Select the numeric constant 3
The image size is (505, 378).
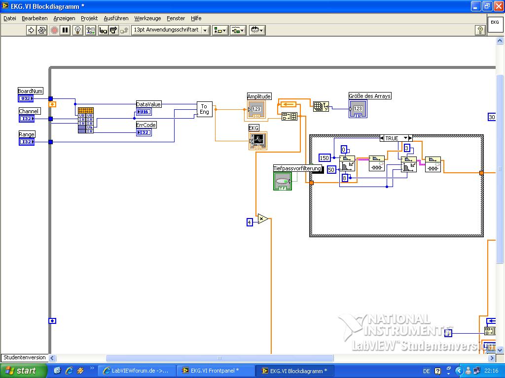coord(407,148)
